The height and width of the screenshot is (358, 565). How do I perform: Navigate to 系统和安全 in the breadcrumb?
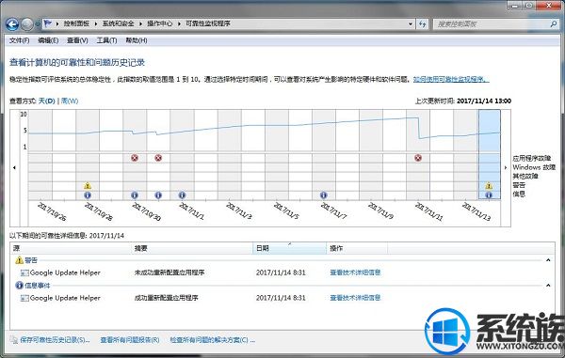coord(119,23)
